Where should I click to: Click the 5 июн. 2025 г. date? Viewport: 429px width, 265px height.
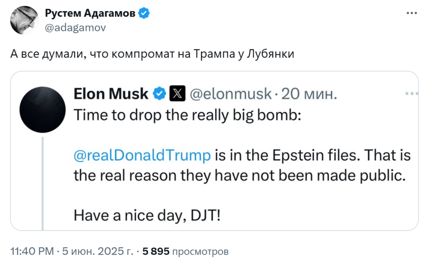98,251
